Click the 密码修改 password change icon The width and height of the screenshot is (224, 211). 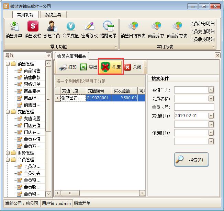point(89,29)
